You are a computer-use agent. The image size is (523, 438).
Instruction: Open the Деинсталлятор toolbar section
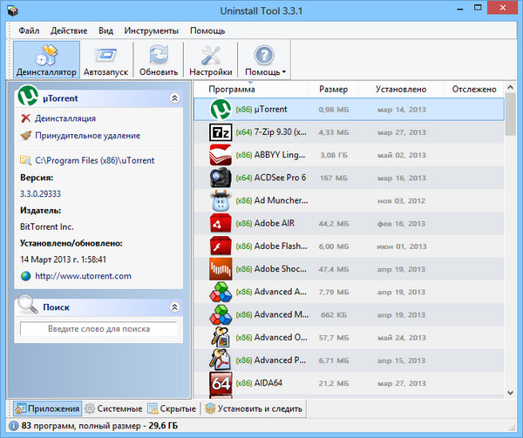[46, 60]
